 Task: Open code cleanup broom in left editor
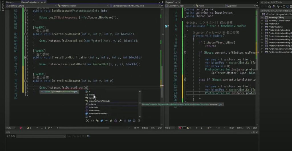pyautogui.click(x=50, y=128)
